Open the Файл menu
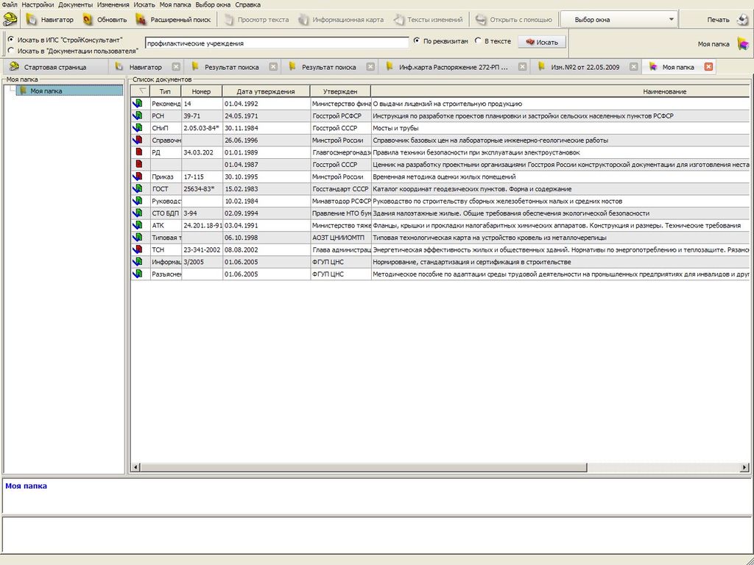 [x=10, y=5]
